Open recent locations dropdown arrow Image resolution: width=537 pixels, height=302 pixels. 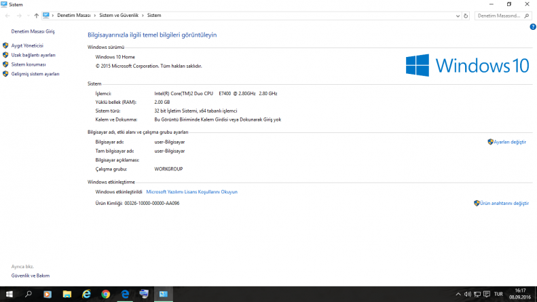point(28,16)
